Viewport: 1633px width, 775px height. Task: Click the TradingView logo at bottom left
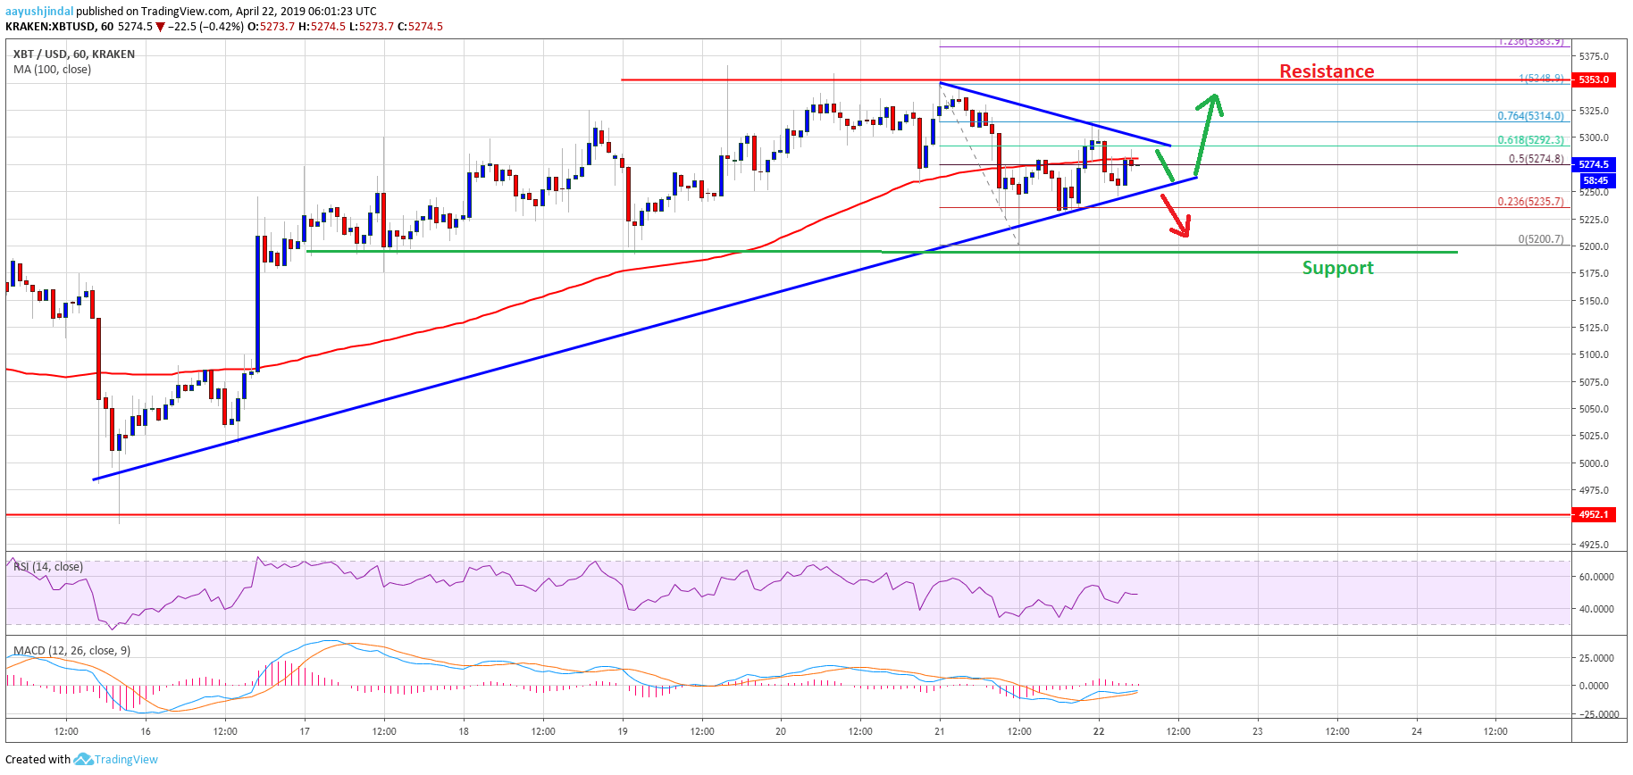[x=83, y=759]
